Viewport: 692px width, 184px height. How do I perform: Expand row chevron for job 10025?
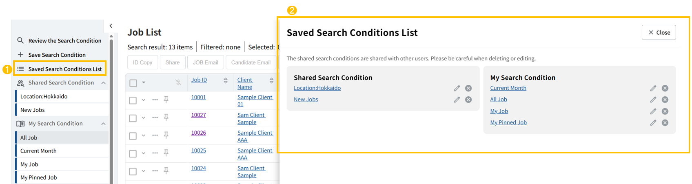144,153
